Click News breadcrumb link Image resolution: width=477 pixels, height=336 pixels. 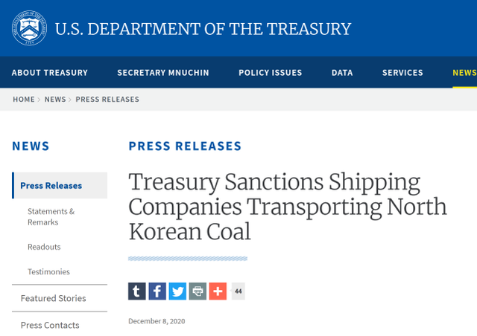55,100
